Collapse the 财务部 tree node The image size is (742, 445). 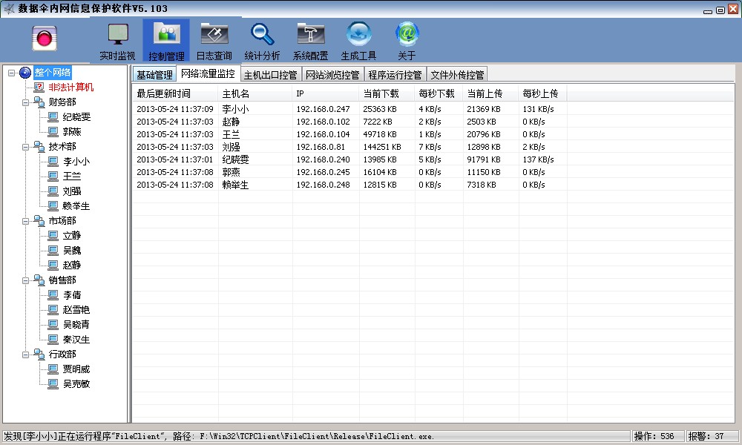click(x=25, y=102)
